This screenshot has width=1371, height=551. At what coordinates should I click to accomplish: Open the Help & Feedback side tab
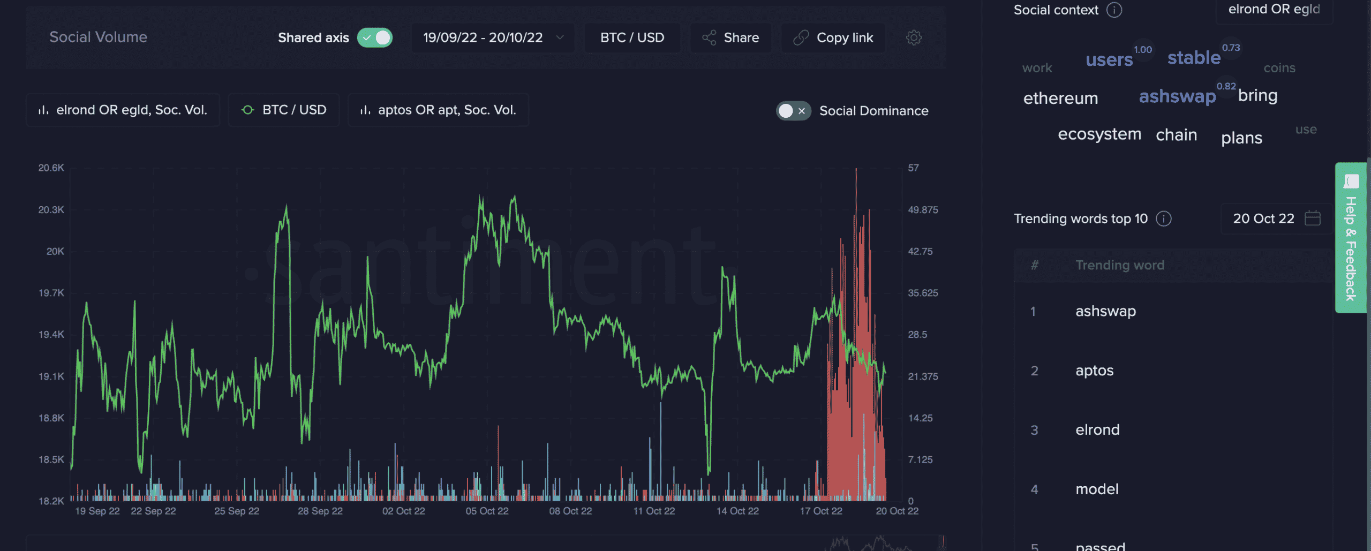pyautogui.click(x=1351, y=238)
